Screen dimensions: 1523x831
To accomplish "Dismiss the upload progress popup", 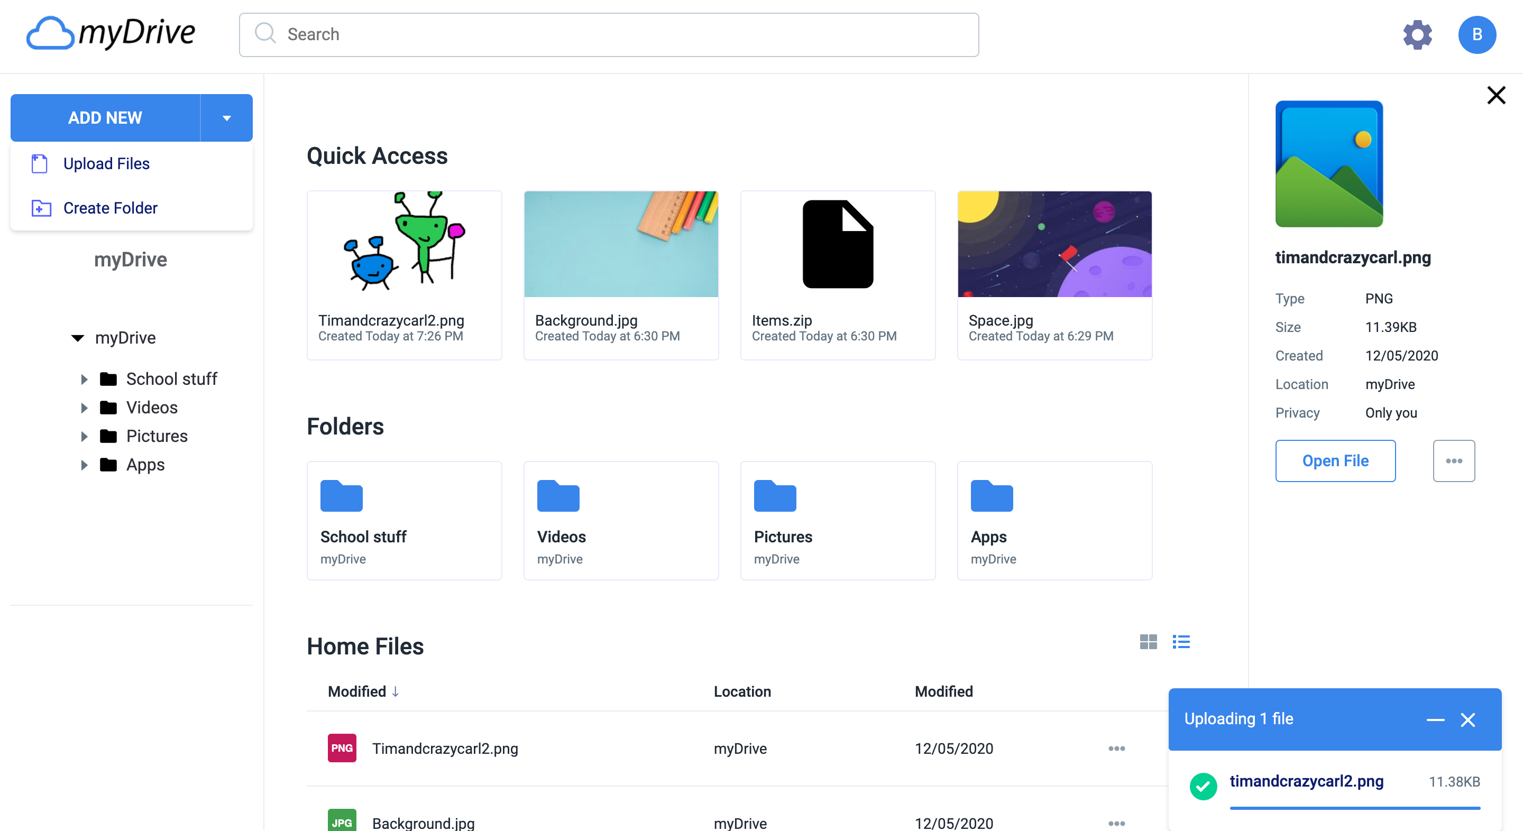I will [1469, 720].
